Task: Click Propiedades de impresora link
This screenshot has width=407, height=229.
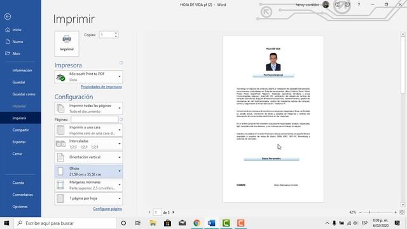Action: click(101, 87)
